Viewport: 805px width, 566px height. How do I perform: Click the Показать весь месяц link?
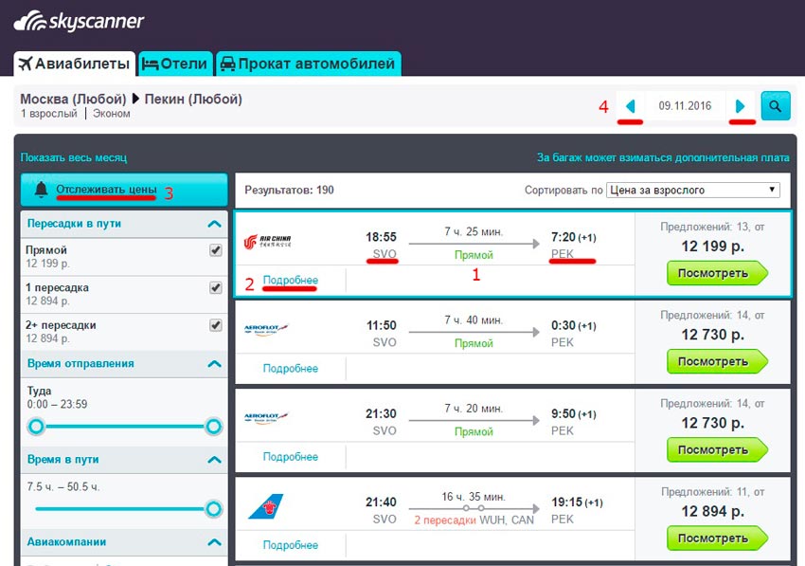coord(73,157)
